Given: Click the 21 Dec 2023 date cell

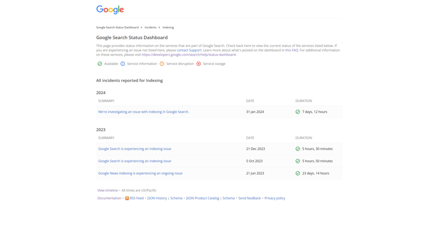Looking at the screenshot, I should [256, 149].
